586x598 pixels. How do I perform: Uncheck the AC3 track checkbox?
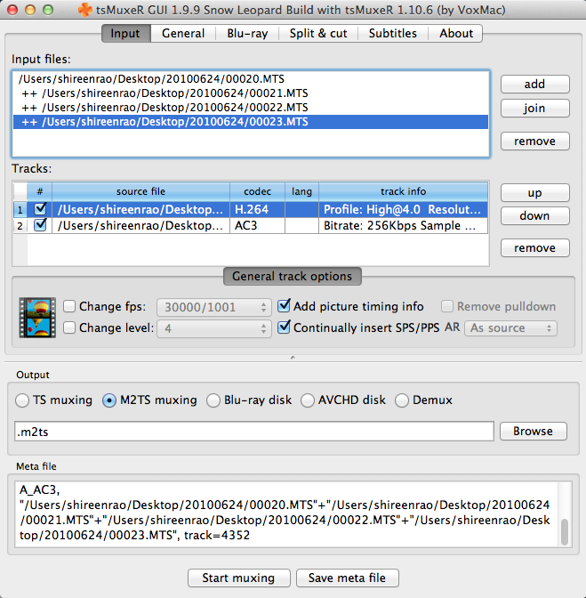[40, 225]
